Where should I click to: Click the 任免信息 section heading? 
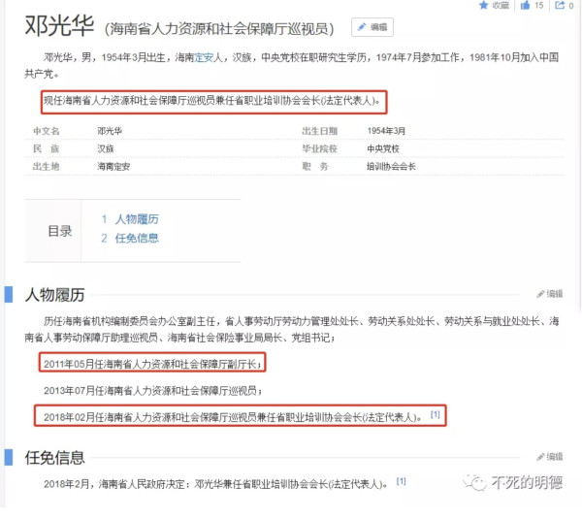pyautogui.click(x=54, y=458)
